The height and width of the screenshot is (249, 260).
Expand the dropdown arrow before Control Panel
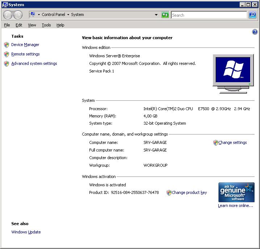39,15
